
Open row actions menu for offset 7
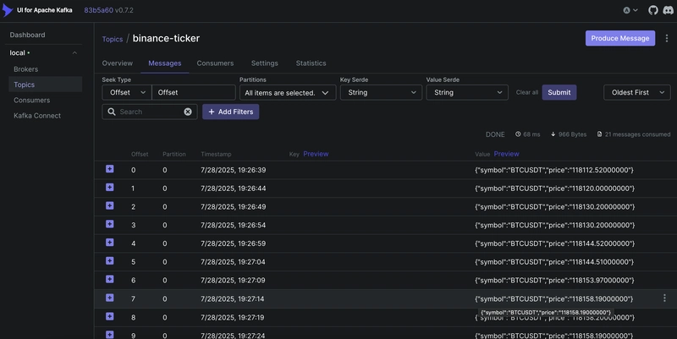click(664, 298)
